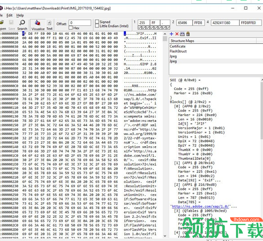Screen dimensions: 263x241
Task: Click the selected FF byte at offset 00000000
Action: point(24,33)
